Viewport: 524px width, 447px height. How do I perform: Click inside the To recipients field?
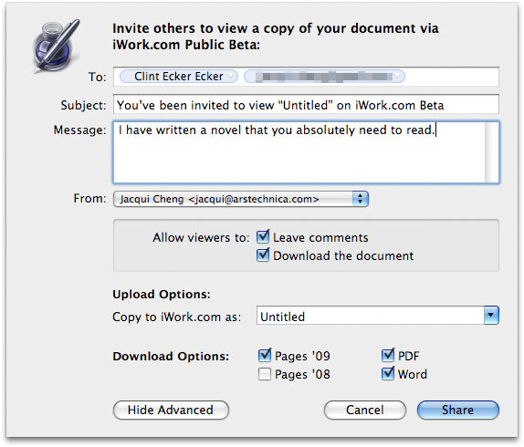tap(451, 77)
